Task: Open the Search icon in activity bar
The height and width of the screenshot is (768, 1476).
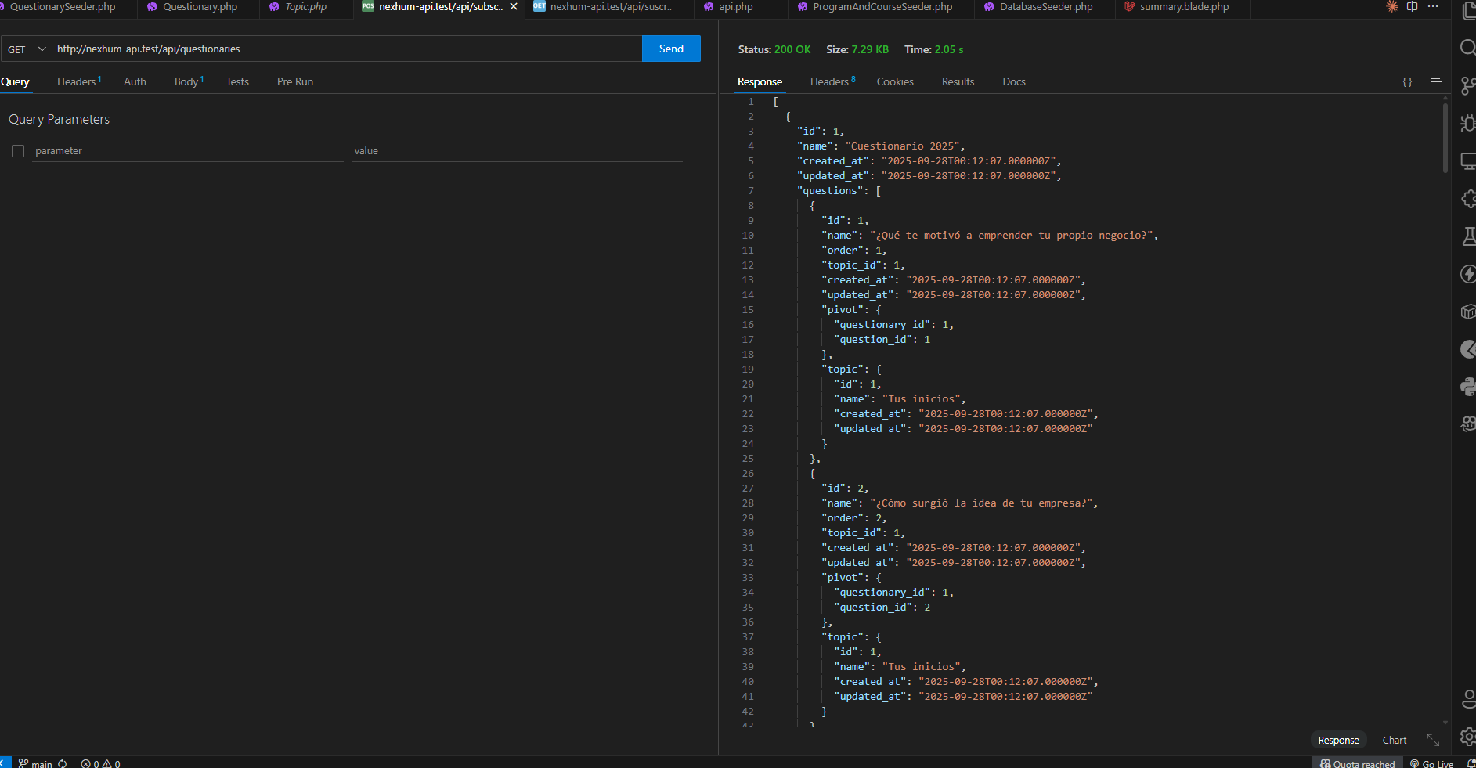Action: (1467, 48)
